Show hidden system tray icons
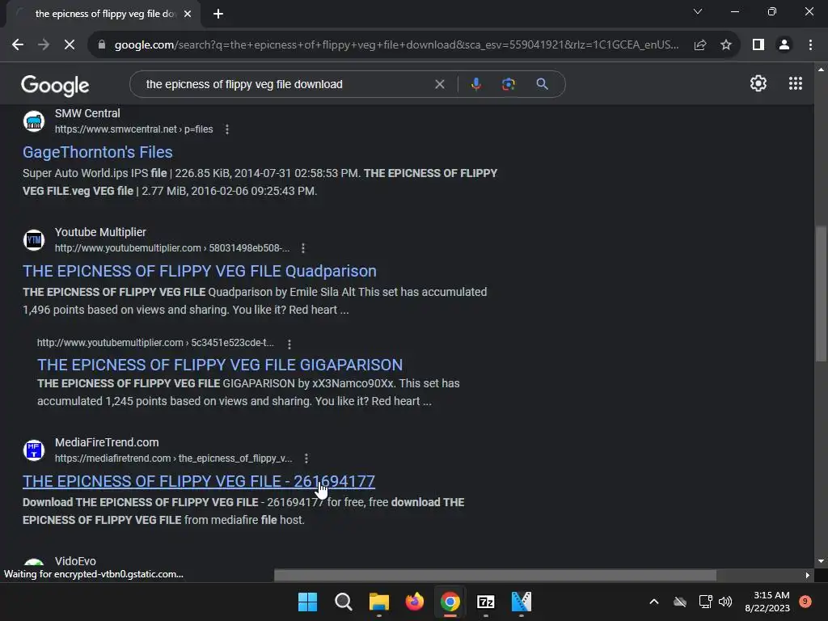This screenshot has height=621, width=828. coord(653,602)
